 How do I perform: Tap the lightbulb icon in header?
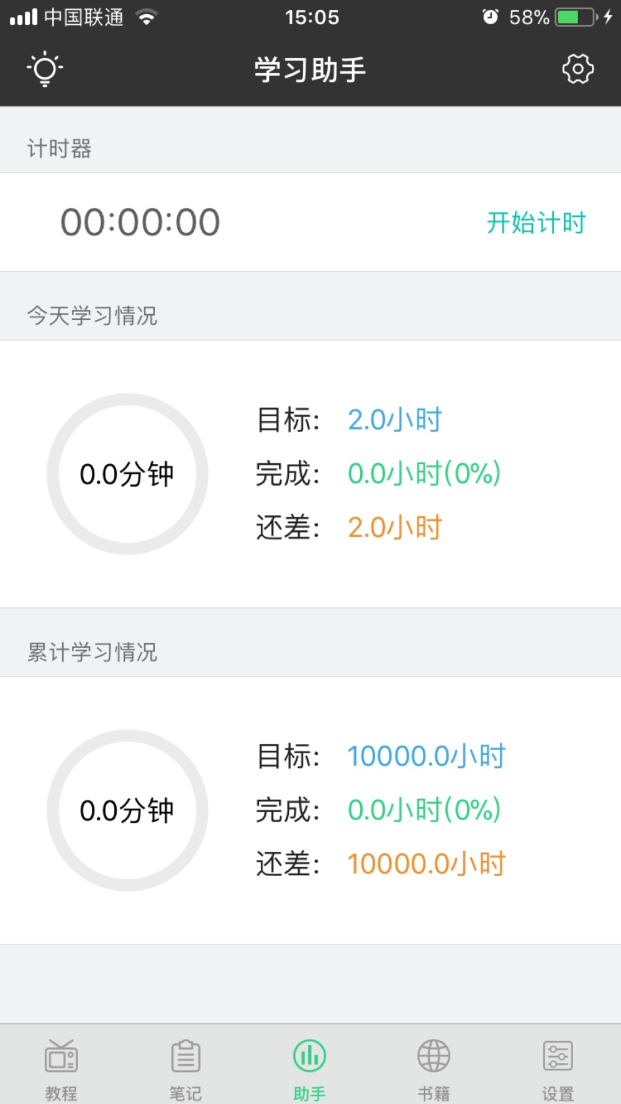(x=45, y=69)
